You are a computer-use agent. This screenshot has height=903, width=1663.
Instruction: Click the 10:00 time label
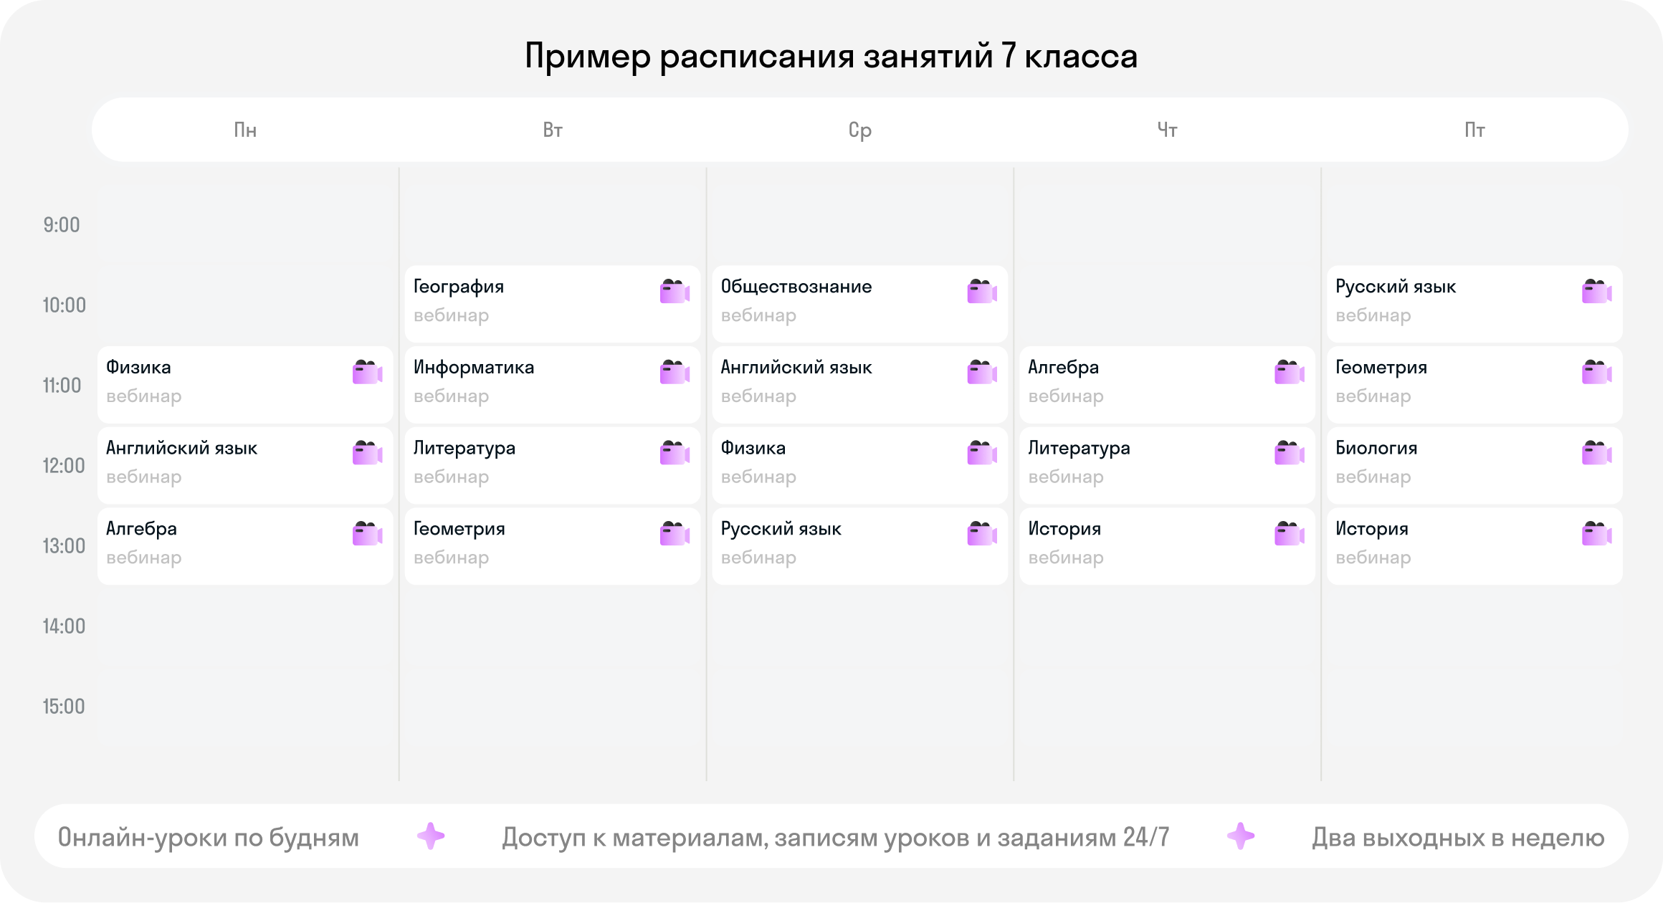click(x=64, y=305)
